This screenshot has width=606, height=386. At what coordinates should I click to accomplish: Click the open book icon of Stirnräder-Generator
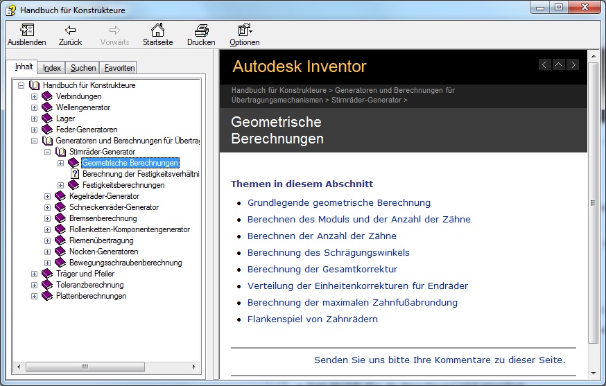(61, 152)
